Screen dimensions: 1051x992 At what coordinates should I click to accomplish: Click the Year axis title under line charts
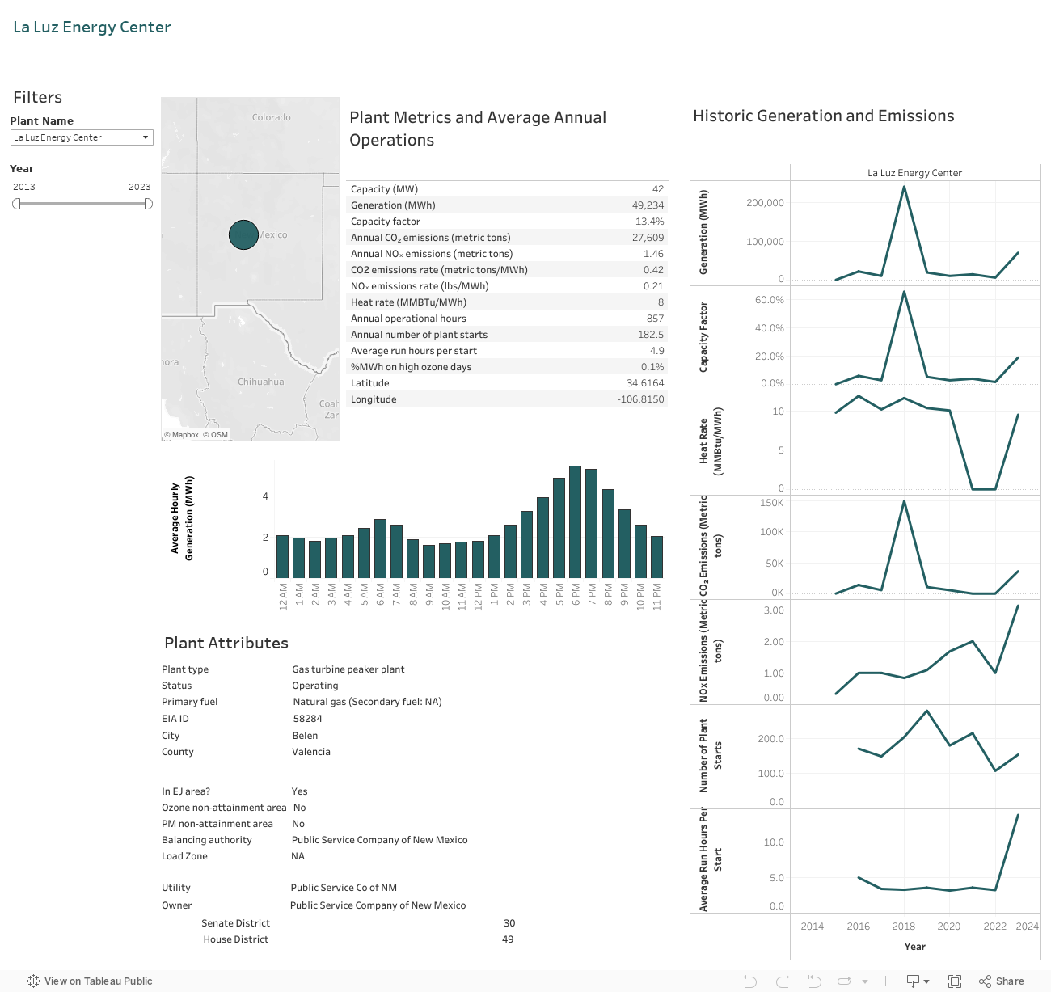click(x=915, y=947)
